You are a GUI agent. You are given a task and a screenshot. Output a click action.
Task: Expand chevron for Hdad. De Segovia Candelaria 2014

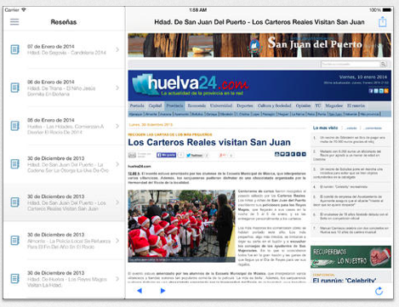[117, 49]
